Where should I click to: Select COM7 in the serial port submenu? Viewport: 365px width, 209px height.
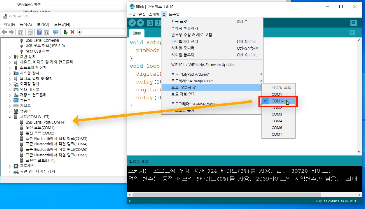pyautogui.click(x=278, y=134)
